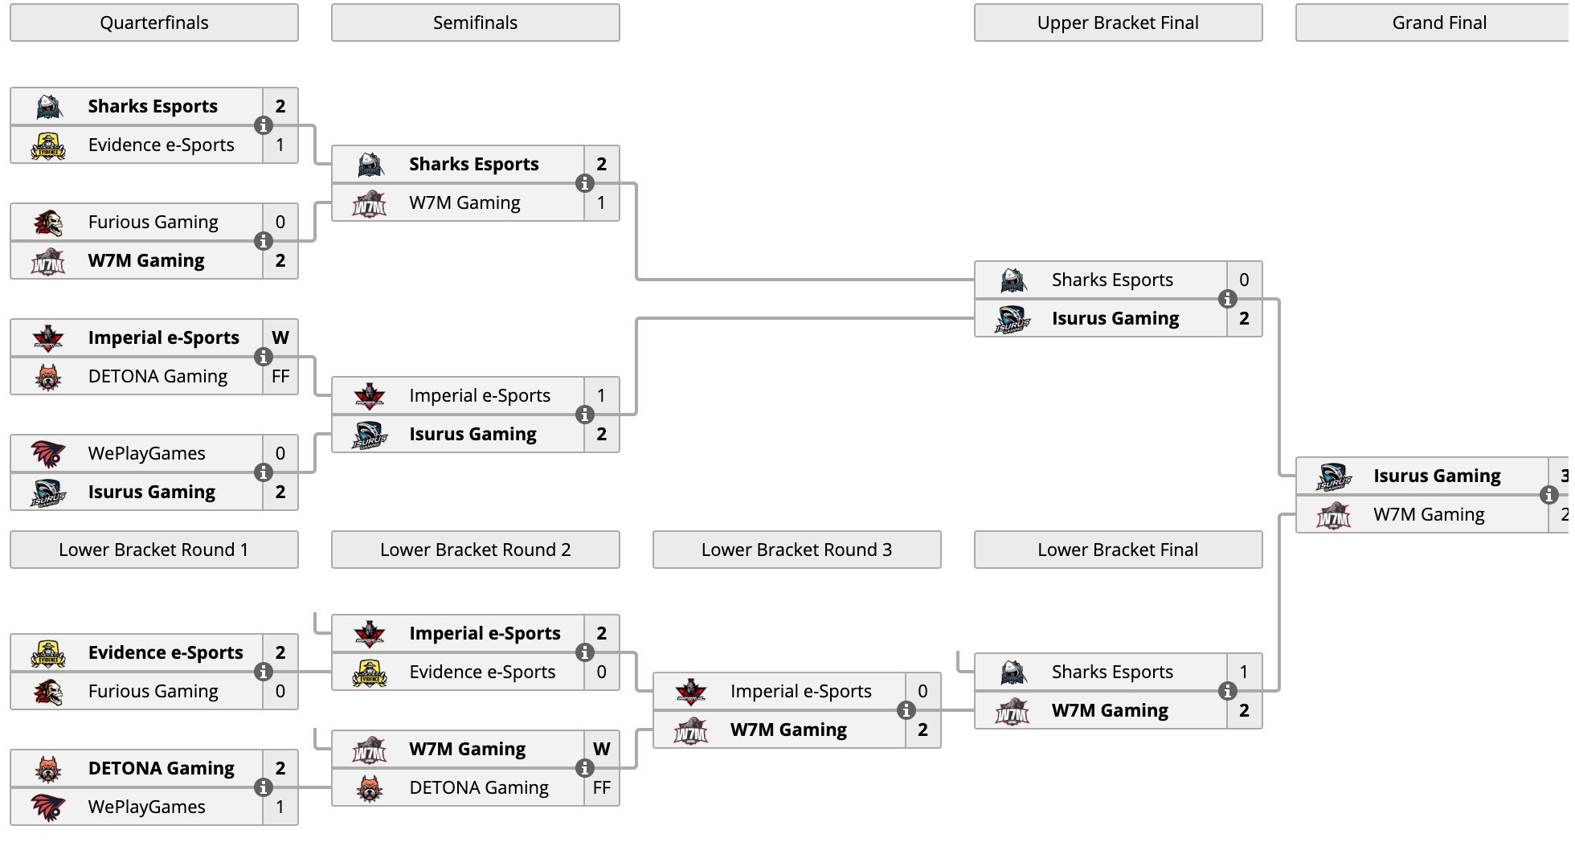Click Imperial e-Sports score in Lower Bracket Round 2
The width and height of the screenshot is (1575, 842).
602,633
